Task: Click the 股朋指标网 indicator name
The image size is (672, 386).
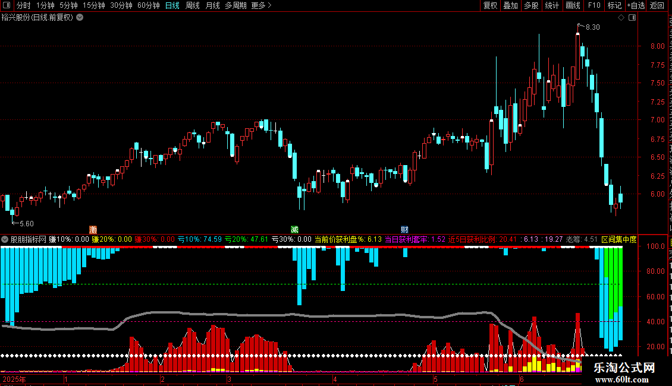Action: 29,240
